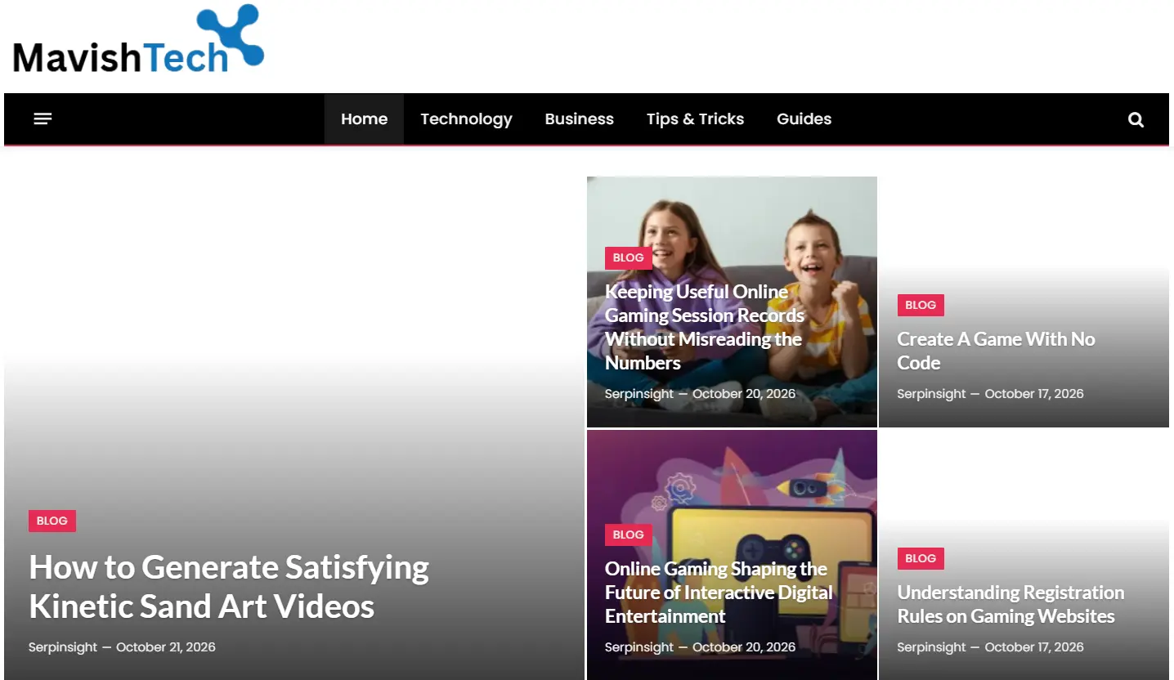Select the Business menu item
This screenshot has height=680, width=1174.
click(x=579, y=119)
